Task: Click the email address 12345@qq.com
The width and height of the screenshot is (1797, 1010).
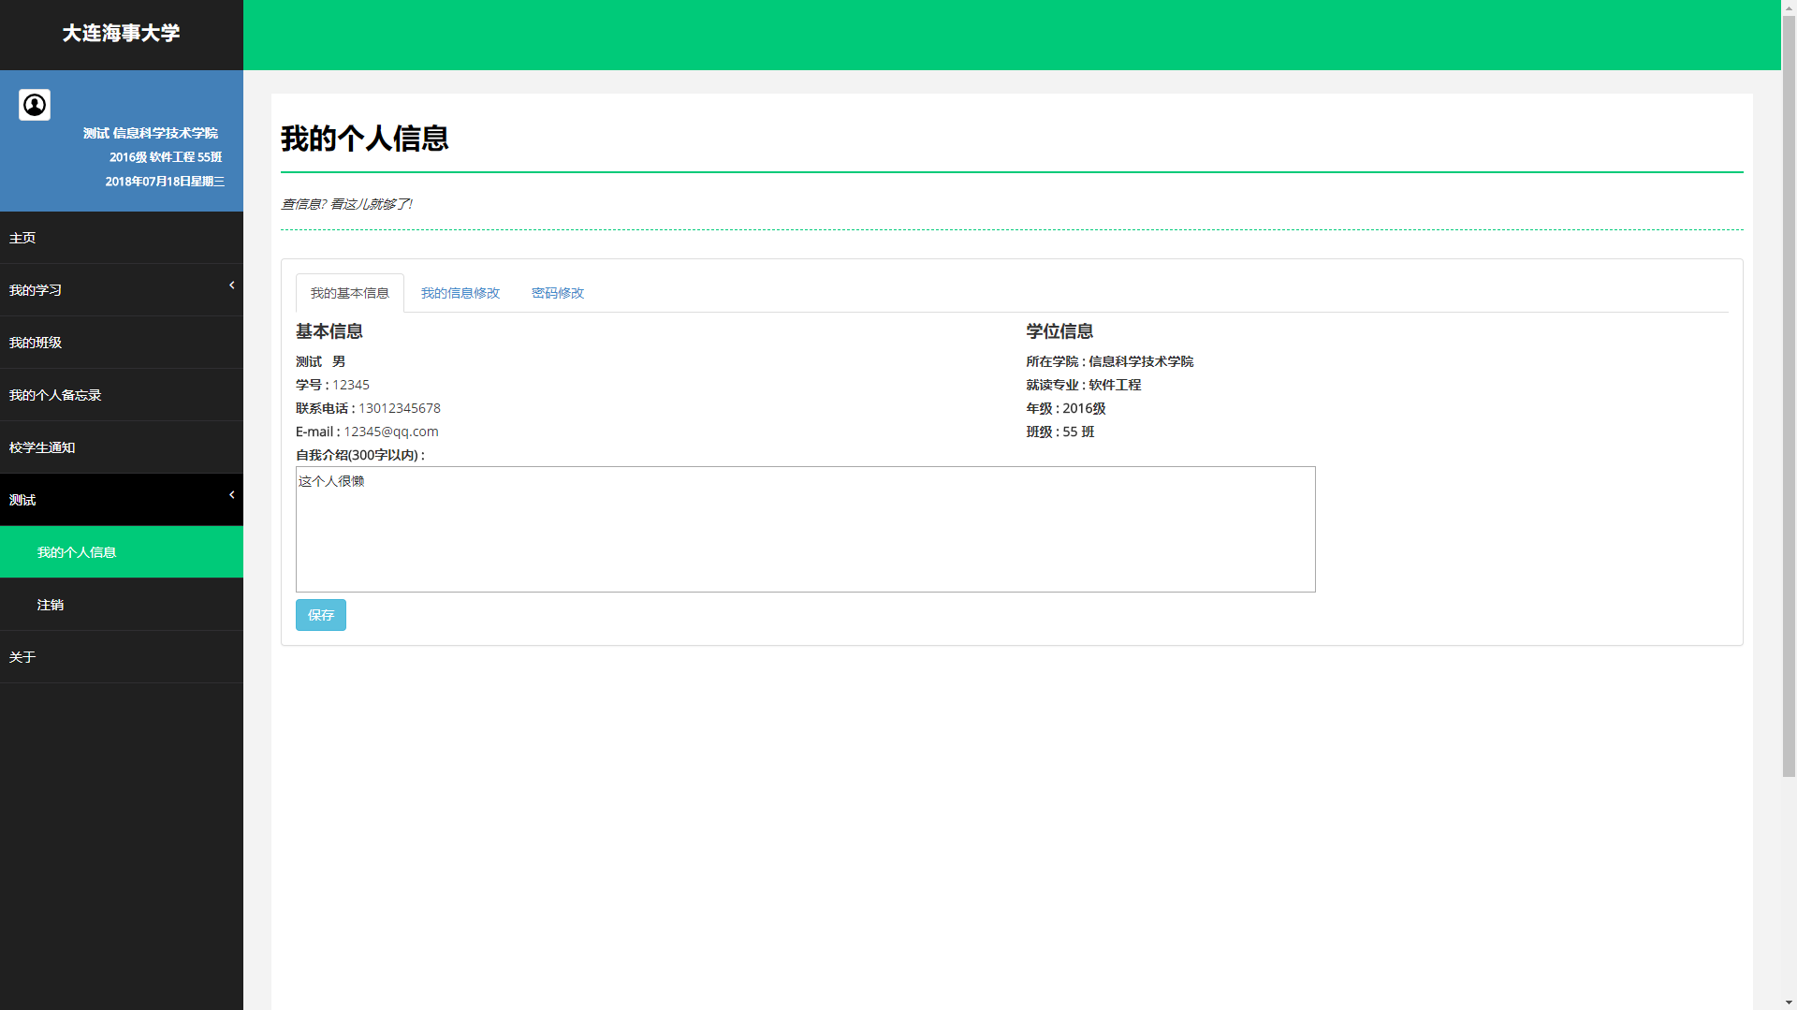Action: 390,431
